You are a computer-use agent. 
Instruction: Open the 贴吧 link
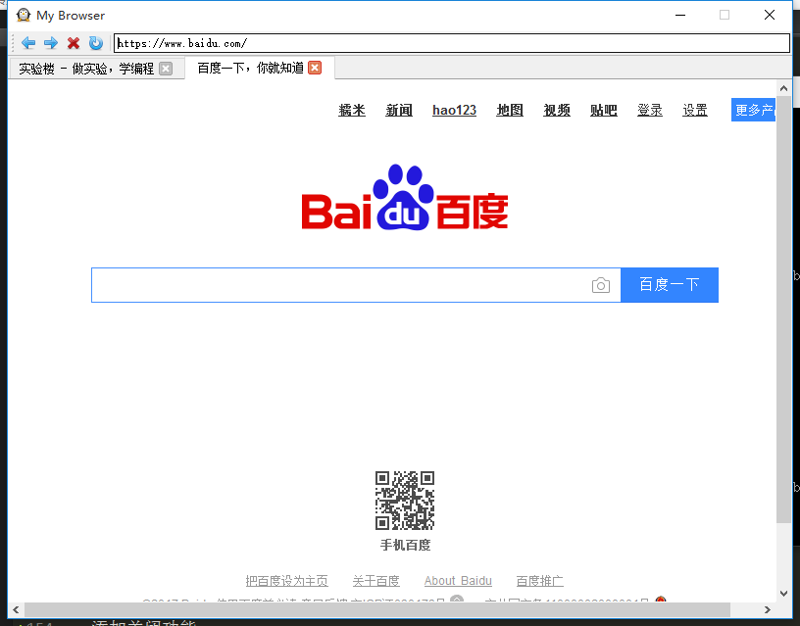(604, 110)
